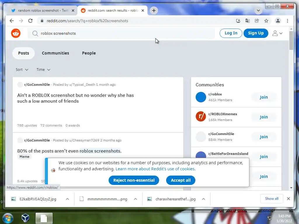Click the browser address bar URL

click(87, 21)
